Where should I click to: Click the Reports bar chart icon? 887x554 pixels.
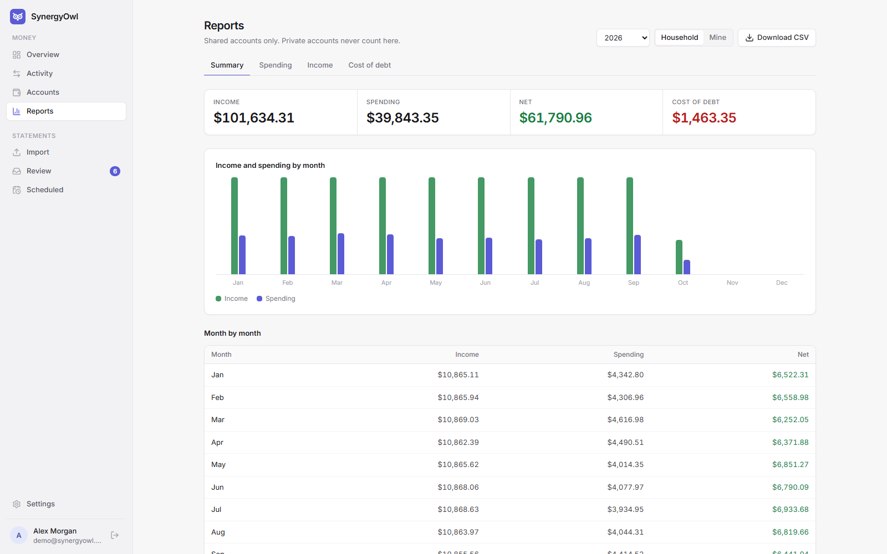coord(17,111)
